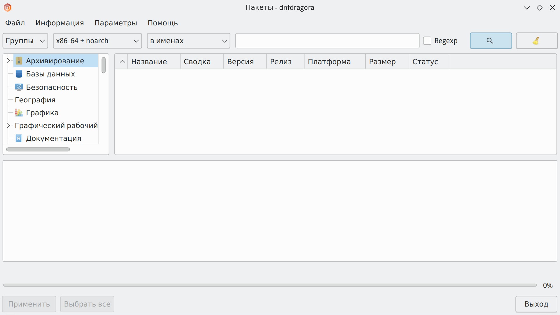This screenshot has width=560, height=315.
Task: Click the Базы данных database icon
Action: [19, 74]
